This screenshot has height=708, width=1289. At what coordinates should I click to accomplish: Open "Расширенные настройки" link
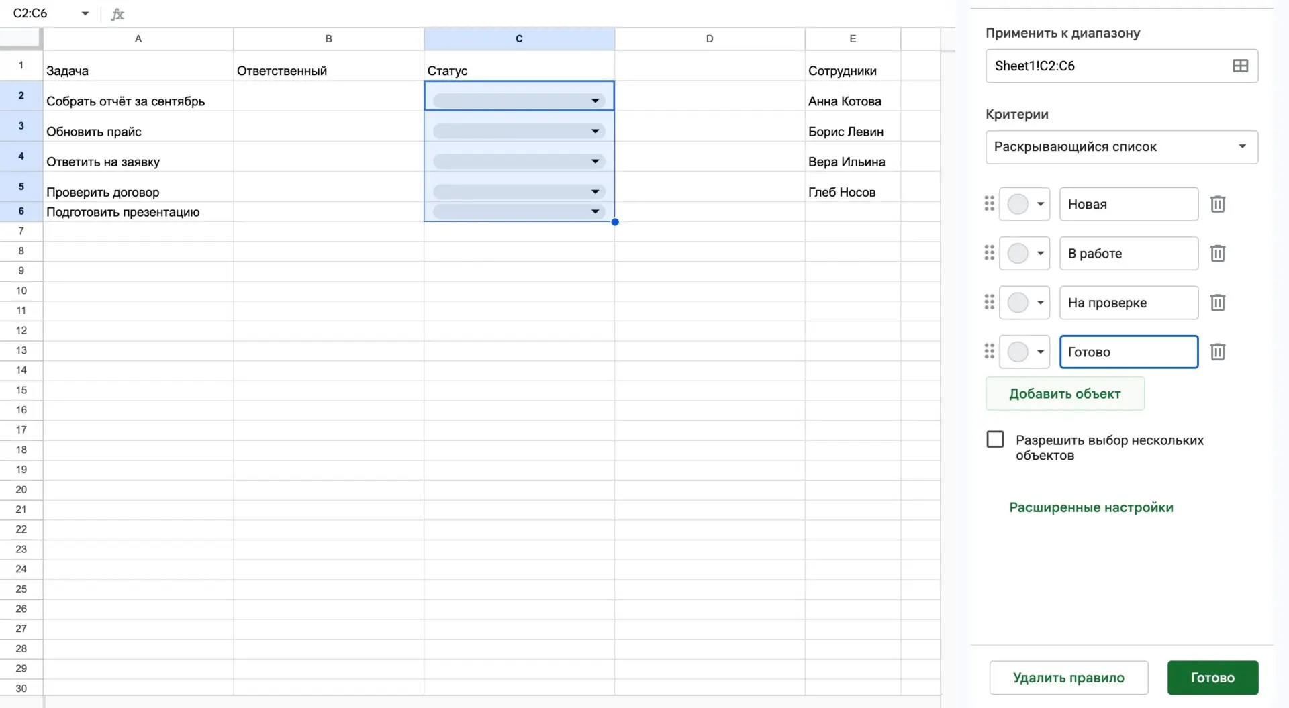point(1091,507)
